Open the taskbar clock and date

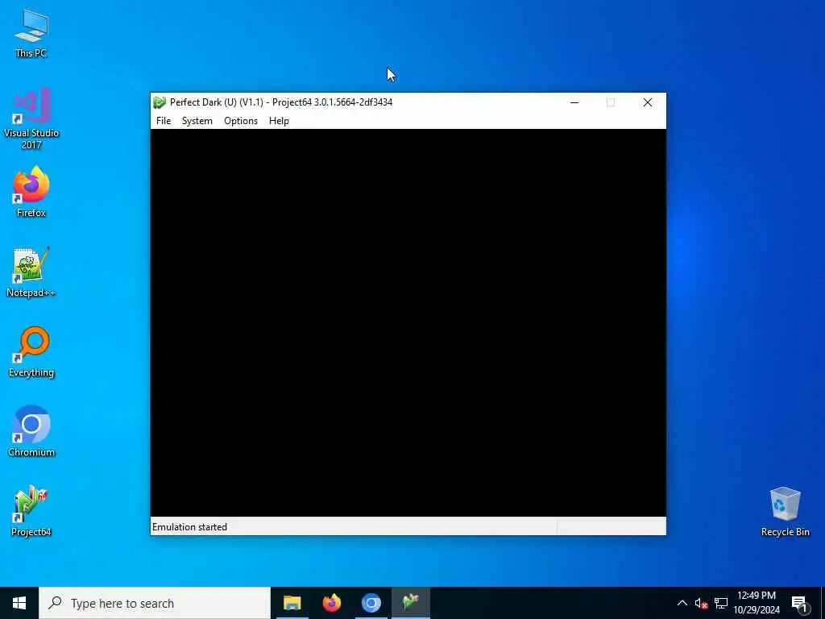pyautogui.click(x=757, y=603)
